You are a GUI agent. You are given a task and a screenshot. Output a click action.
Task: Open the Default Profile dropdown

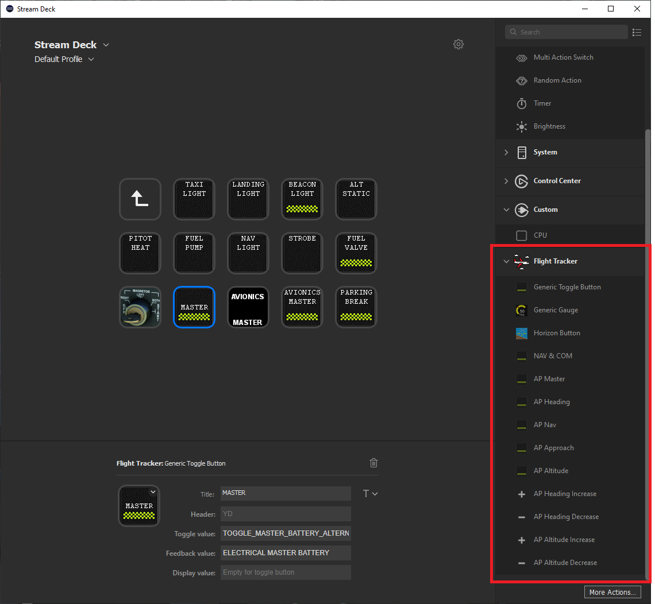click(x=91, y=59)
